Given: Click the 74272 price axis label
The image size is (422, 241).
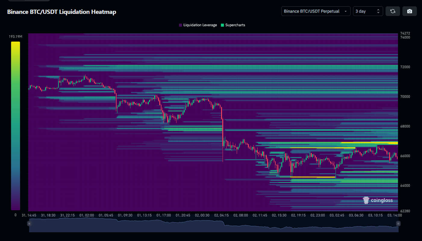Looking at the screenshot, I should pyautogui.click(x=405, y=33).
